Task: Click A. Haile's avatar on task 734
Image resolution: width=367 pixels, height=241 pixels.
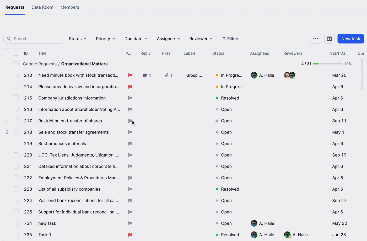Action: [254, 223]
